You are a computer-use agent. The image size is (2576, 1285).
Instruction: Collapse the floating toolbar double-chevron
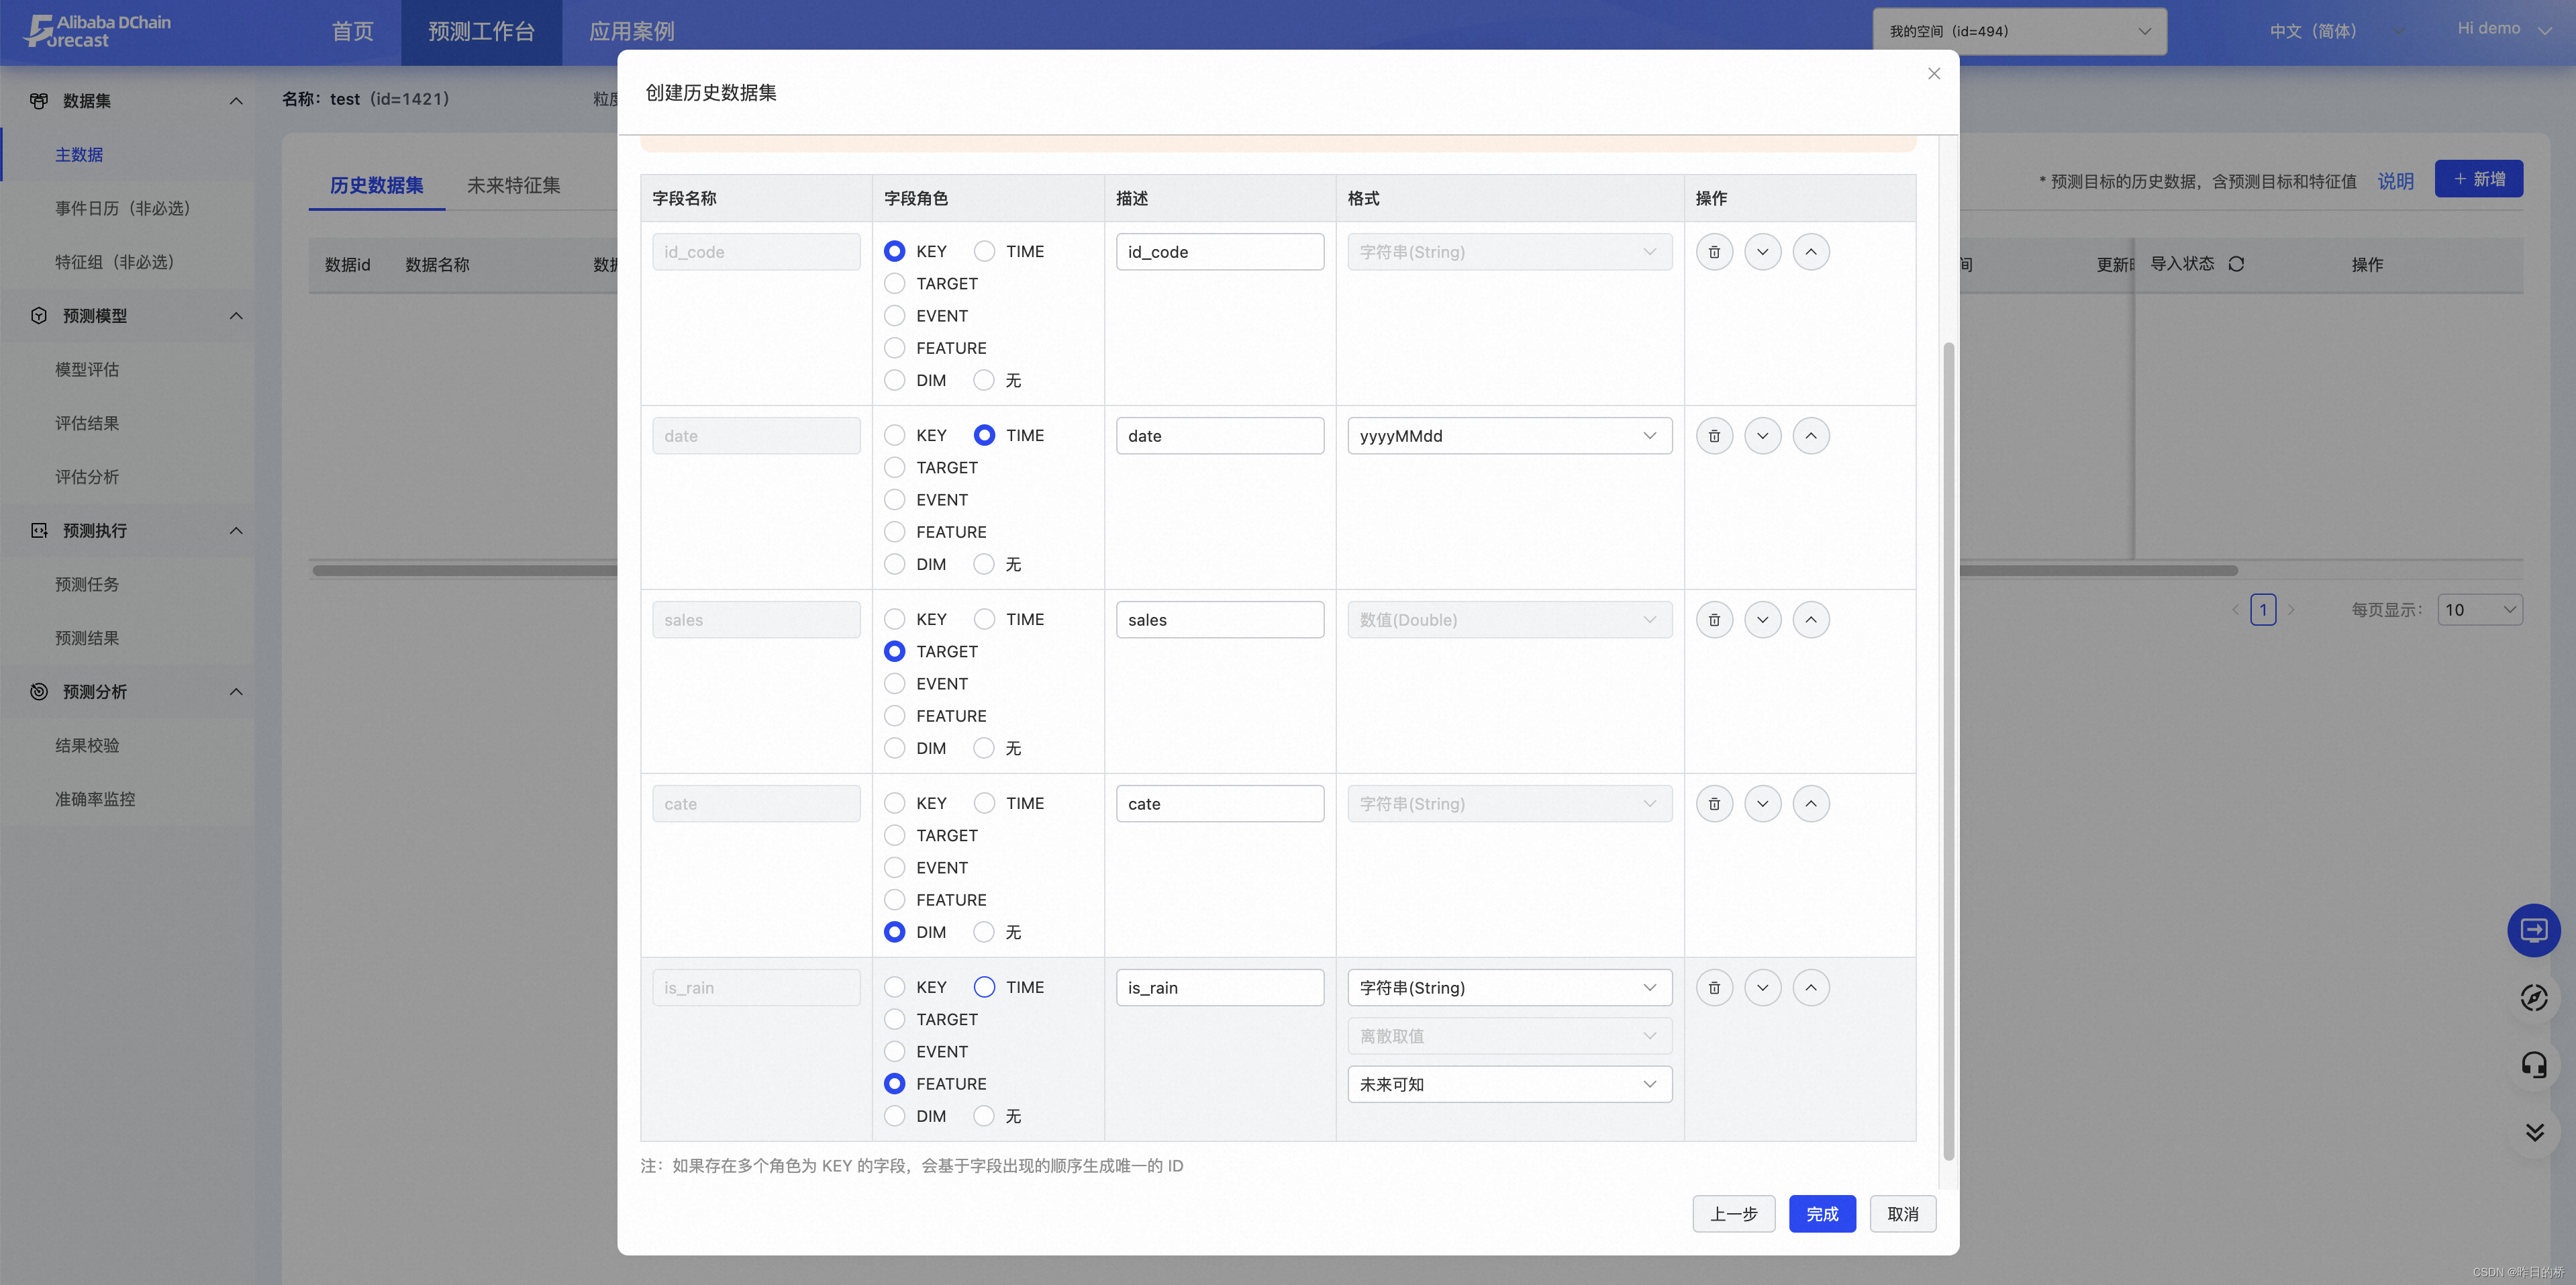point(2533,1132)
